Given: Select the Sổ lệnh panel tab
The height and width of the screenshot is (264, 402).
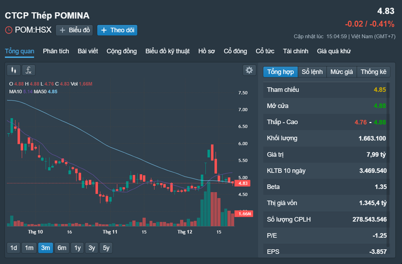Looking at the screenshot, I should [x=312, y=72].
